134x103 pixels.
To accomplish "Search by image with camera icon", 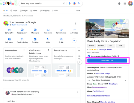I will tap(74, 4).
